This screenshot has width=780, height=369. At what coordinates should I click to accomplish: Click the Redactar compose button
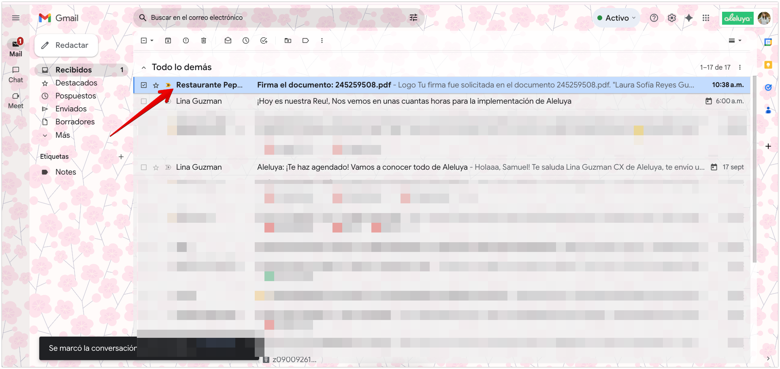pos(66,45)
